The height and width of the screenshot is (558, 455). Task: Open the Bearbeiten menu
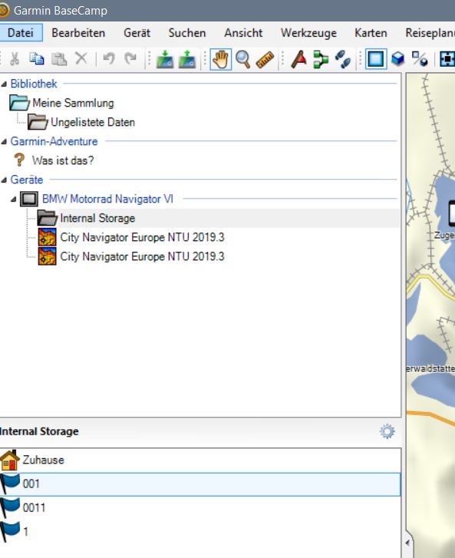point(78,33)
